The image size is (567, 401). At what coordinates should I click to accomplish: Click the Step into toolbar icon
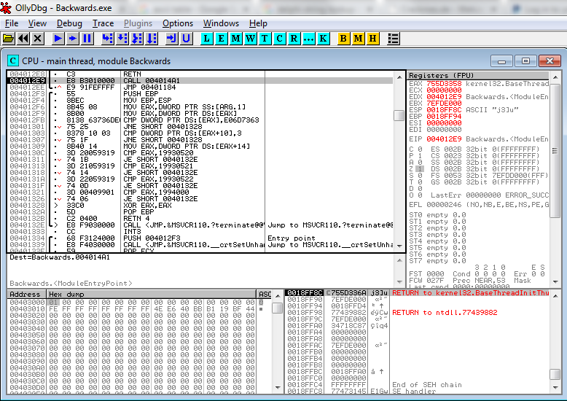click(108, 38)
